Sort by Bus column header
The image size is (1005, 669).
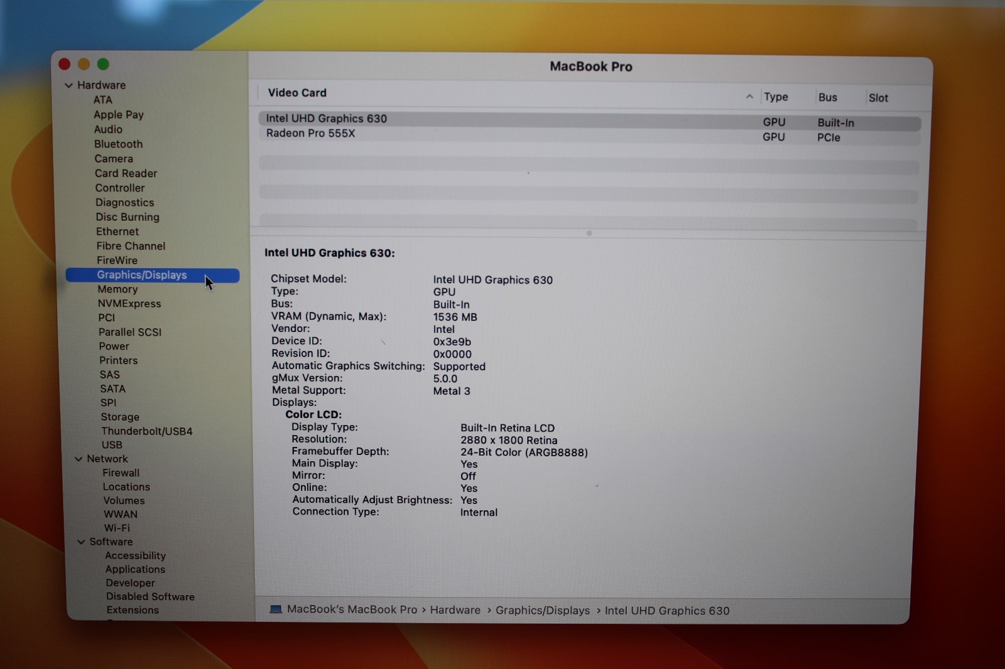click(827, 97)
